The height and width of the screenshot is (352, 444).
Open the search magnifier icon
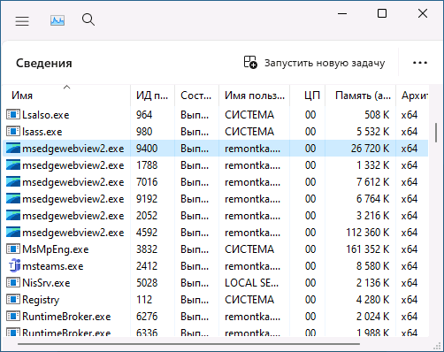[88, 19]
